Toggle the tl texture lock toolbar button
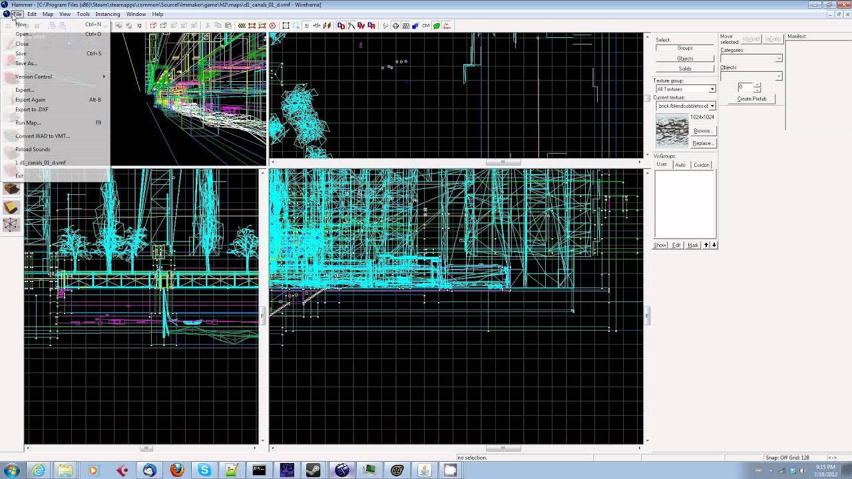The image size is (852, 479). [306, 25]
